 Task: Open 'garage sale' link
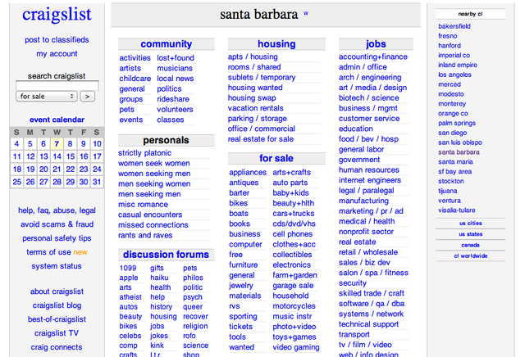[x=293, y=286]
